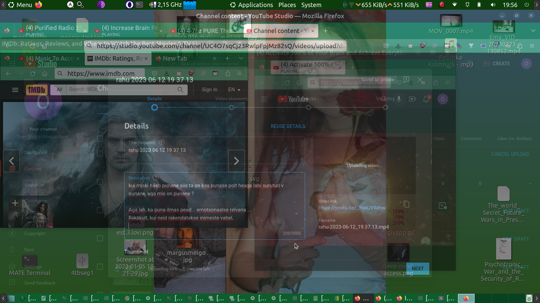Open YouTube notifications bell
540x303 pixels.
click(x=426, y=99)
